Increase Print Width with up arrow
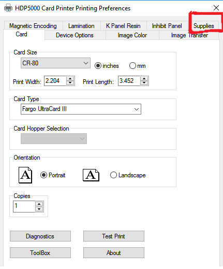Screen dimensions: 223x269 (x=70, y=79)
